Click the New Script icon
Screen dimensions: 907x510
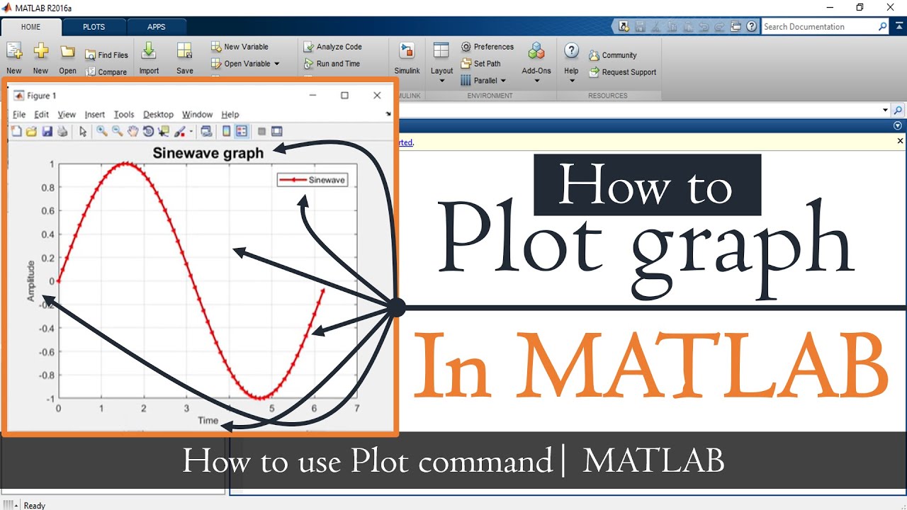(14, 51)
